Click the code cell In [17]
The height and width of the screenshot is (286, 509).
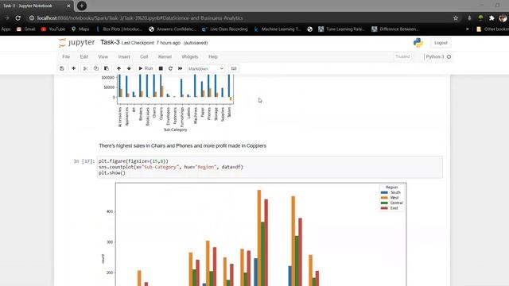(x=270, y=167)
